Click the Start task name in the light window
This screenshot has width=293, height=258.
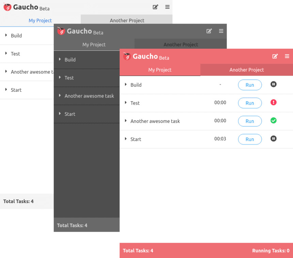point(16,90)
